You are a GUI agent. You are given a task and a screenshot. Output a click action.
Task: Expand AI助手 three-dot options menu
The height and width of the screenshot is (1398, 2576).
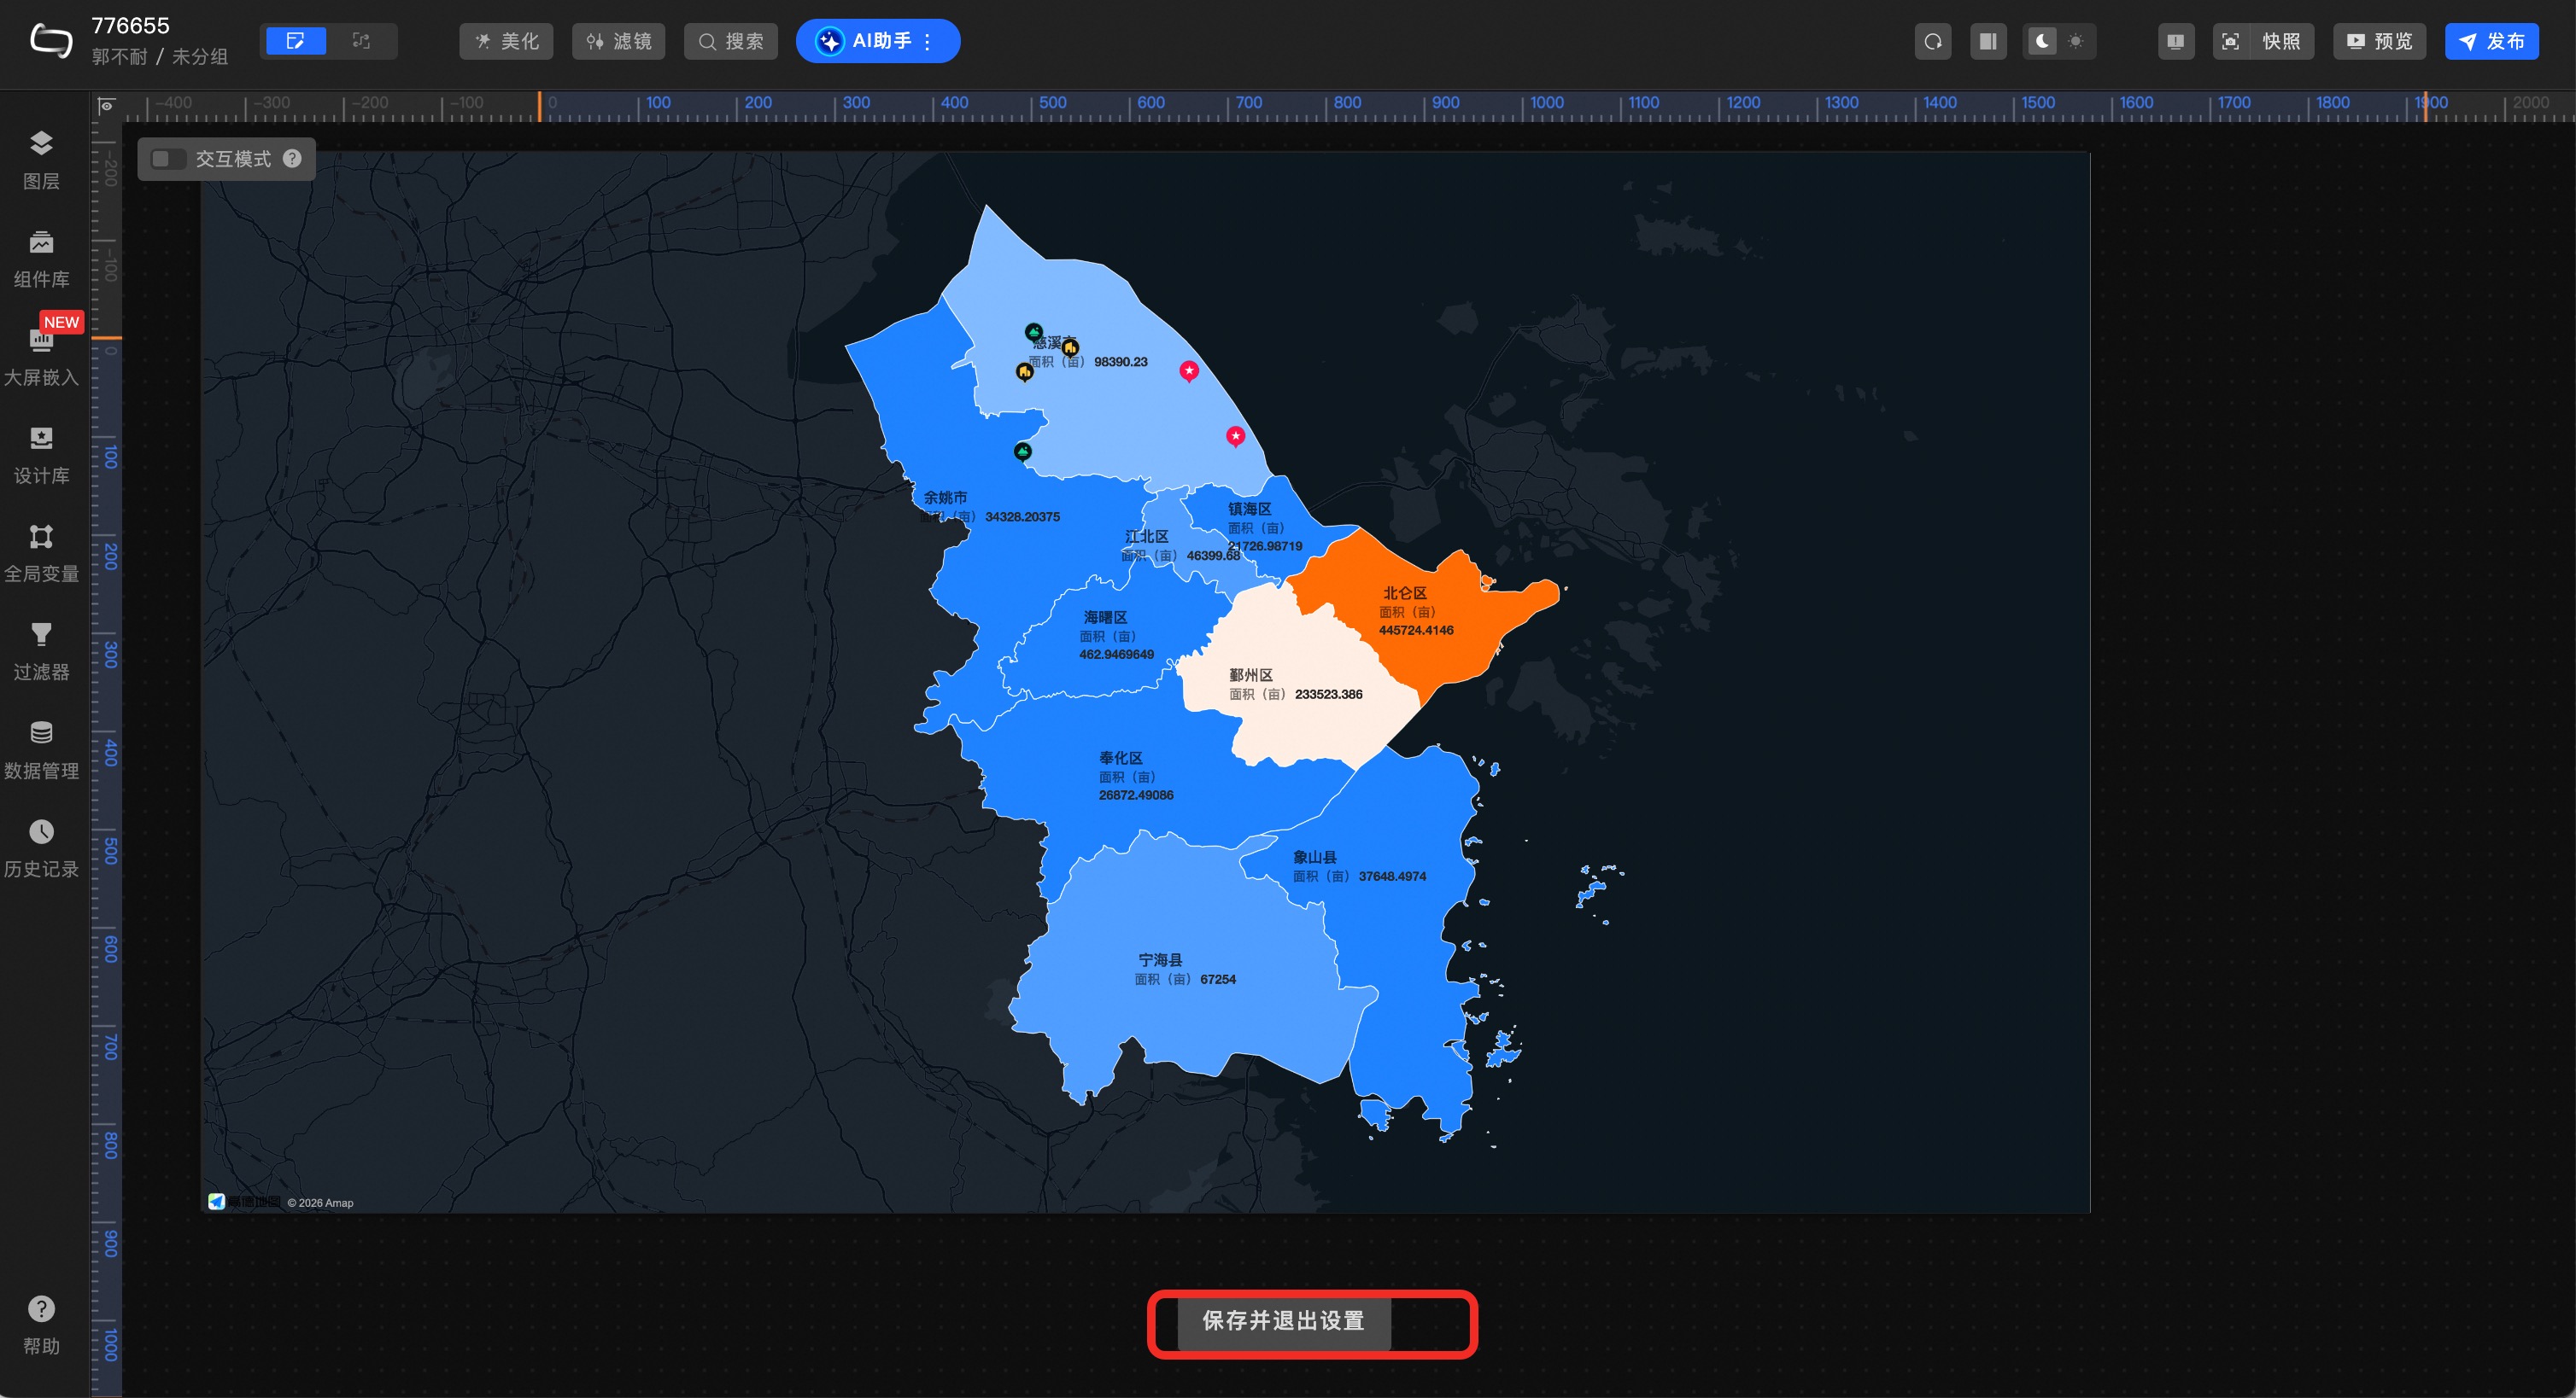point(929,41)
